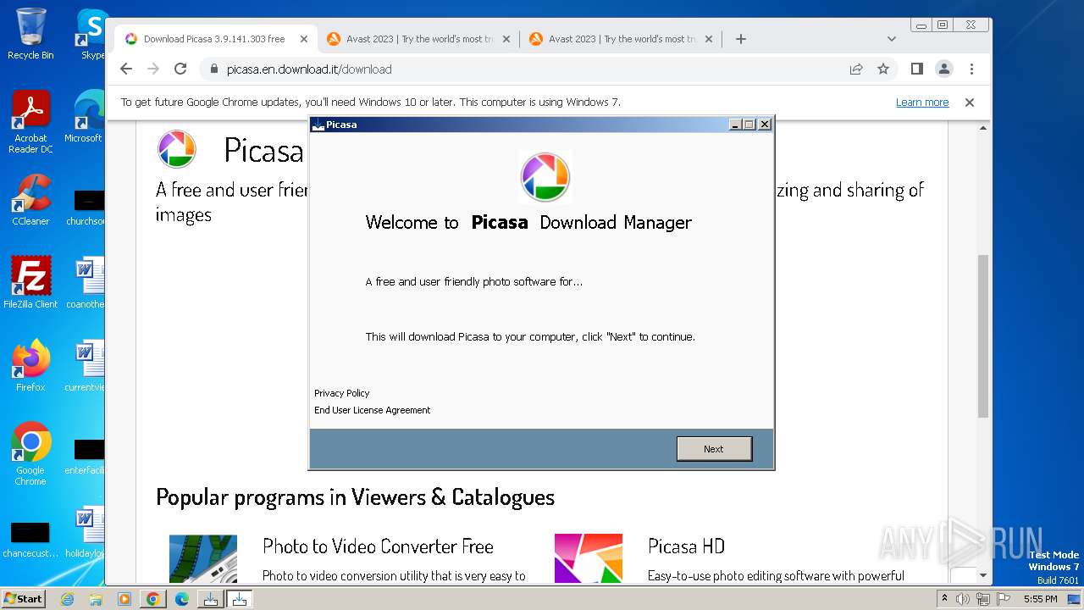The width and height of the screenshot is (1084, 610).
Task: Click the Picasa HD thumbnail icon
Action: [x=589, y=558]
